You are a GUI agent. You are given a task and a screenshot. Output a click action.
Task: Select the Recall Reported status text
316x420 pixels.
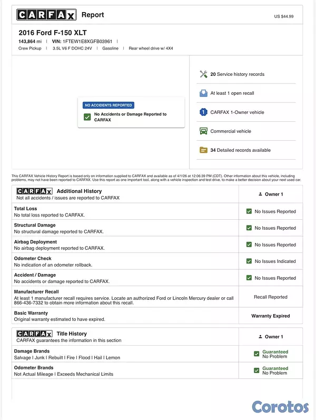coord(271,297)
